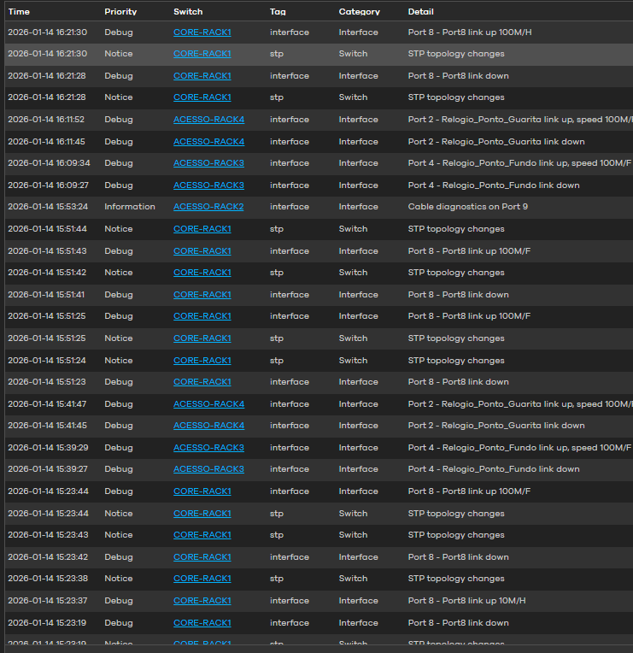This screenshot has width=633, height=653.
Task: Select the 'interface' tag at 15:53:24
Action: point(290,207)
